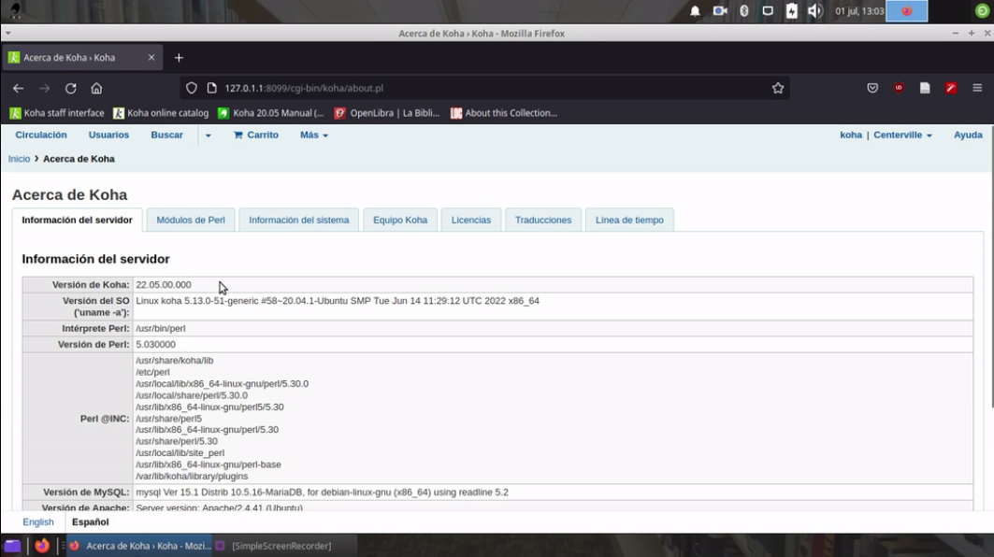Click the camera recording tray icon
This screenshot has width=994, height=557.
[719, 11]
